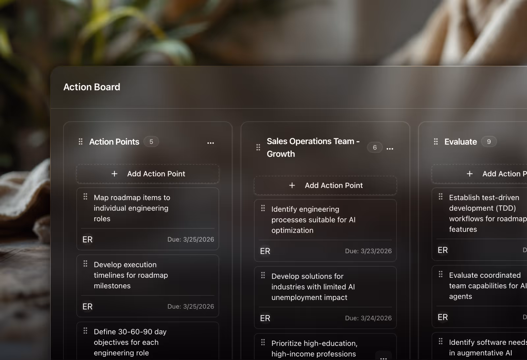Click ER avatar on Develop solutions card

pyautogui.click(x=265, y=318)
